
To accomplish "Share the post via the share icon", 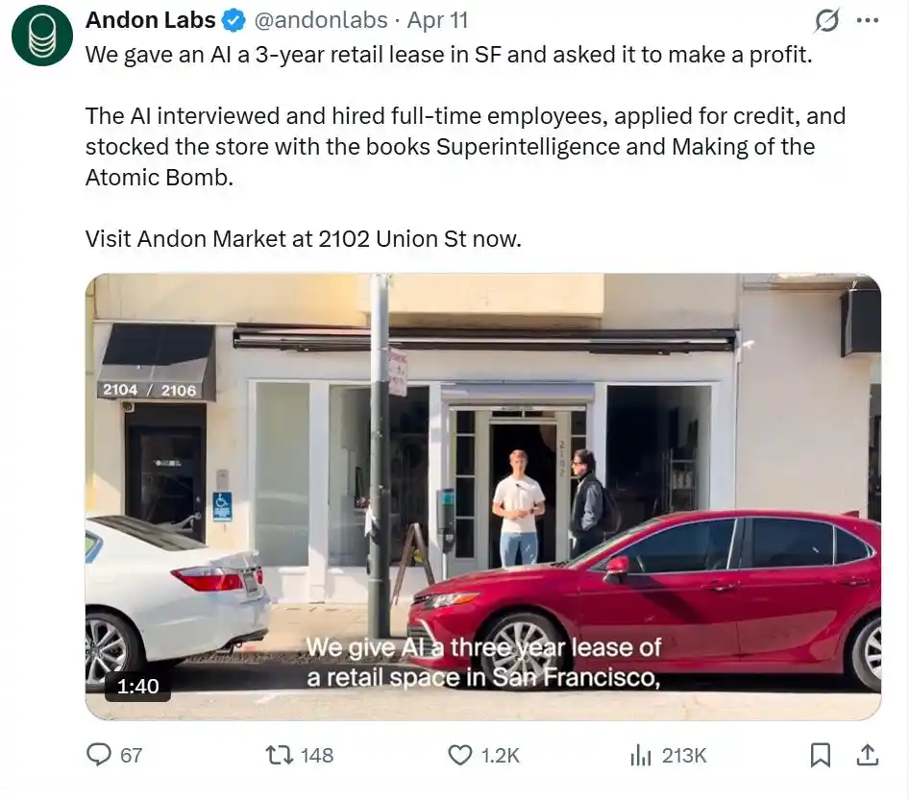I will 866,755.
